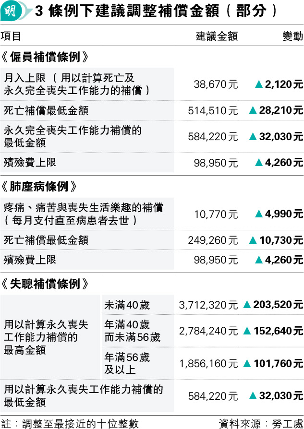Click the Ming Pao logo icon
The image size is (304, 429).
pyautogui.click(x=16, y=11)
